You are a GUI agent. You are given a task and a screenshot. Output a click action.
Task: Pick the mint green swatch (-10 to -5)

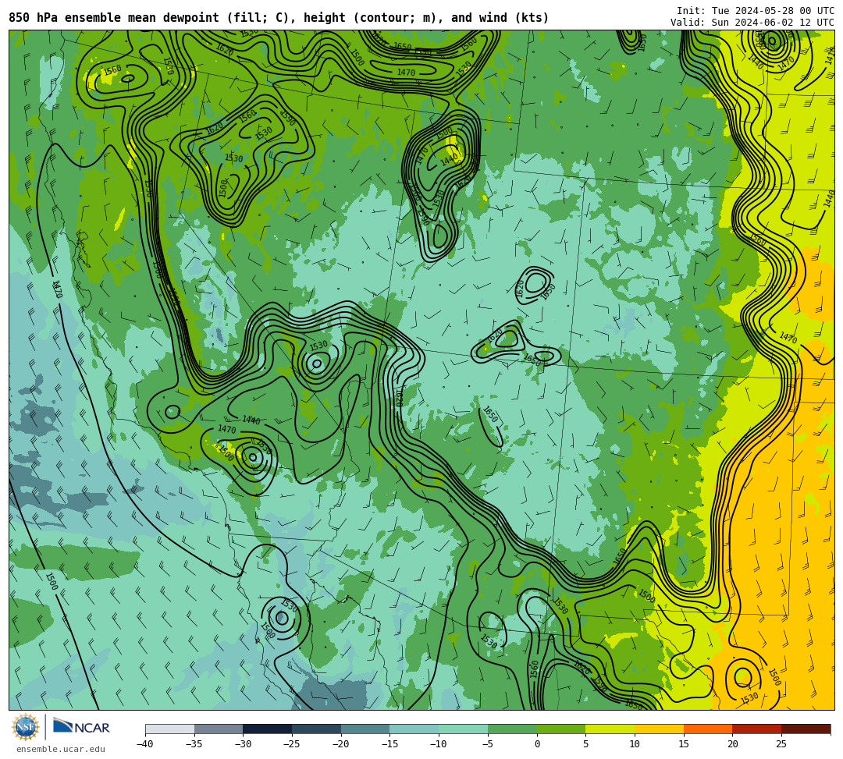464,729
